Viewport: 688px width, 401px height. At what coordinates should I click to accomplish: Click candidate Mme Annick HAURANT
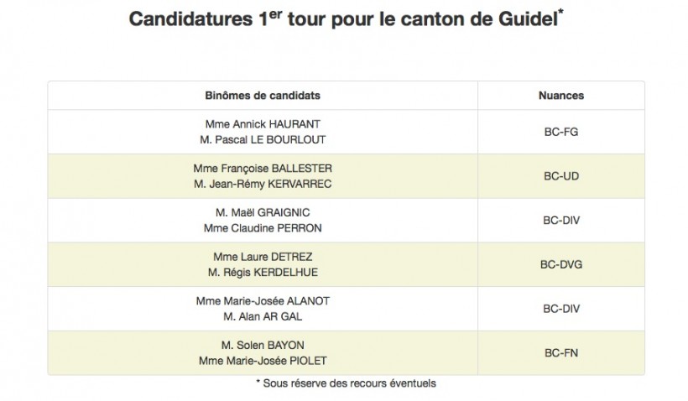263,124
